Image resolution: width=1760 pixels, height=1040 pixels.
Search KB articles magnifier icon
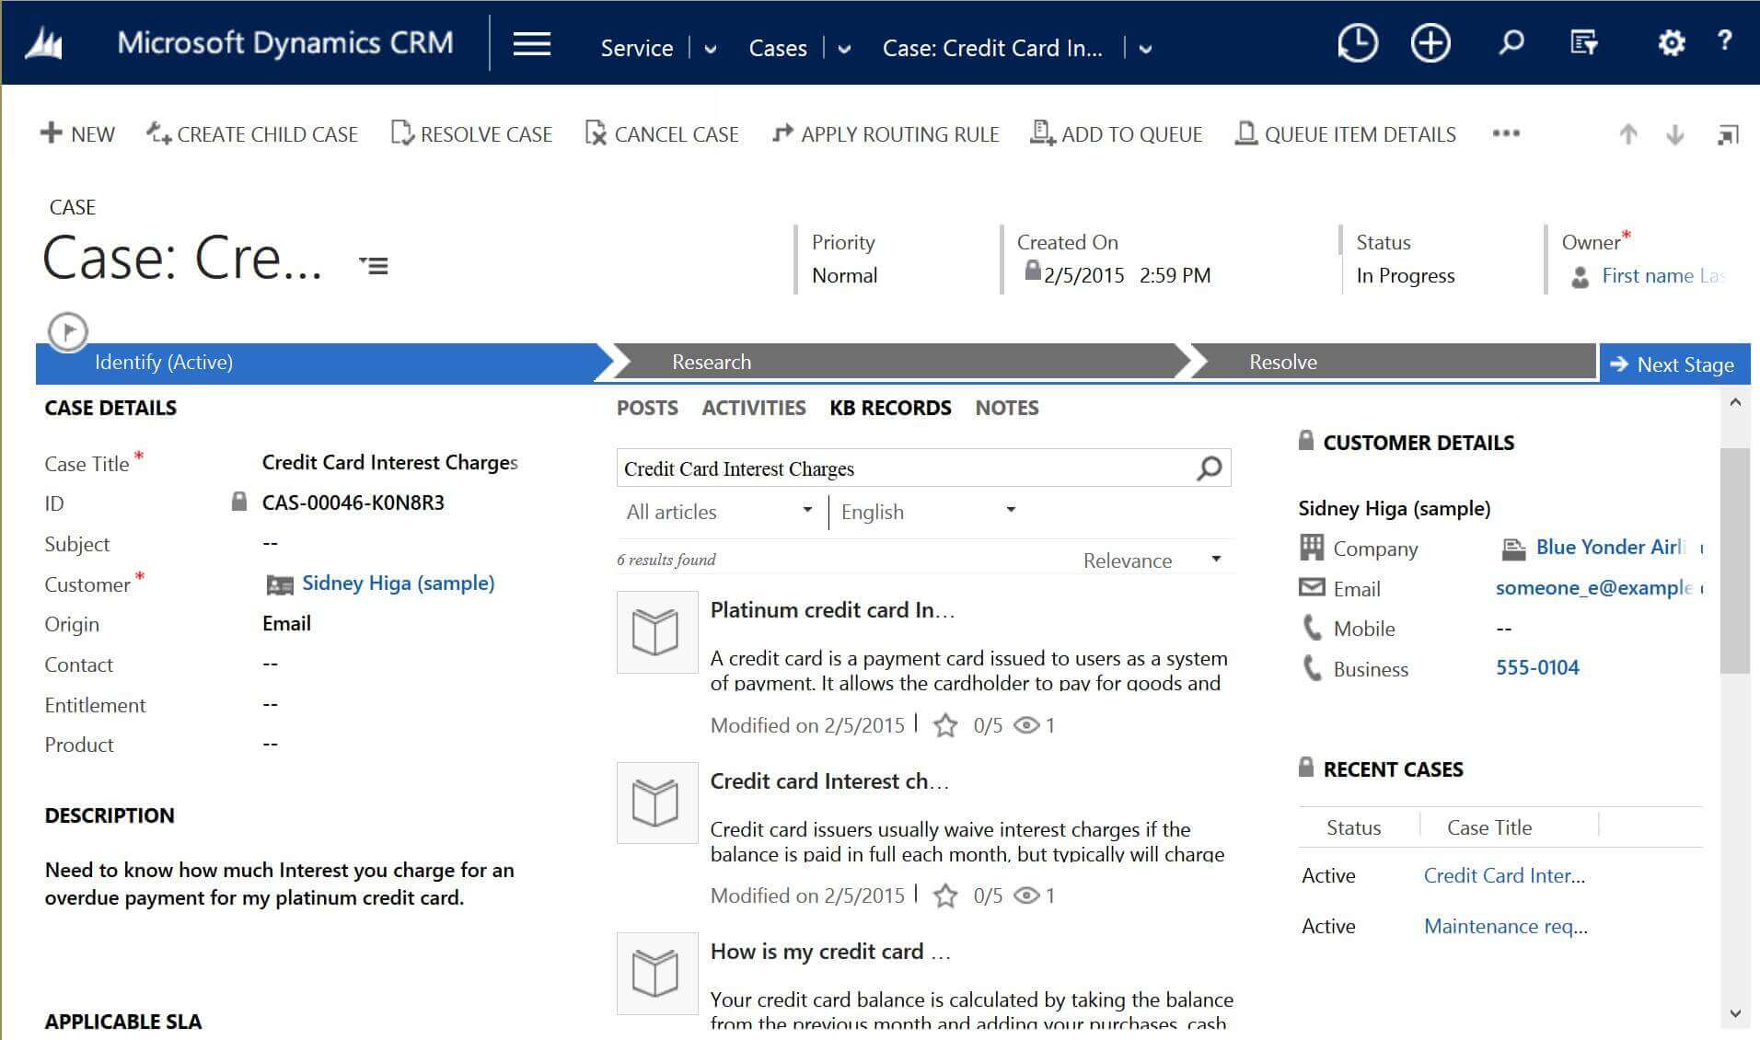point(1209,468)
